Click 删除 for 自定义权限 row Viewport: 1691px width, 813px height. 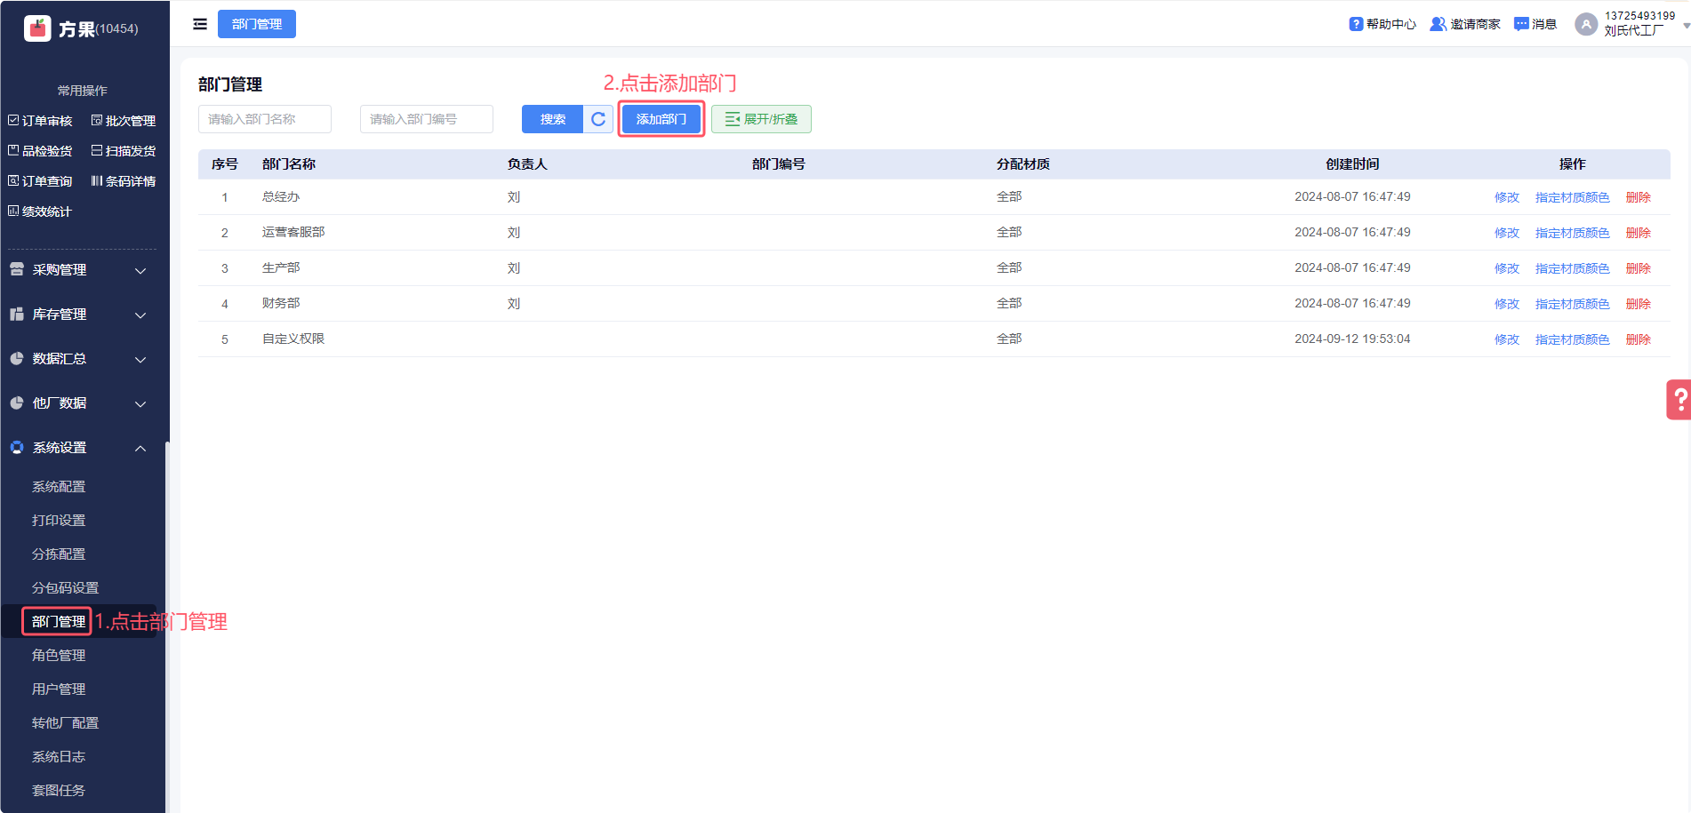[1639, 339]
